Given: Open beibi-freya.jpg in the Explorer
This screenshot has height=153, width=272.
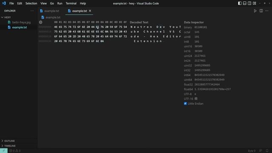Looking at the screenshot, I should pos(21,22).
